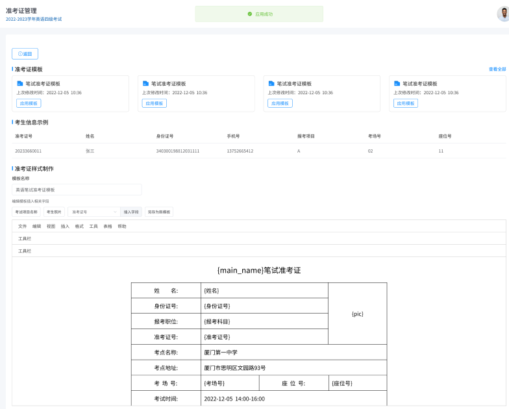Screen dimensions: 509x409
Task: Click the file icon on the first template card
Action: click(x=19, y=83)
